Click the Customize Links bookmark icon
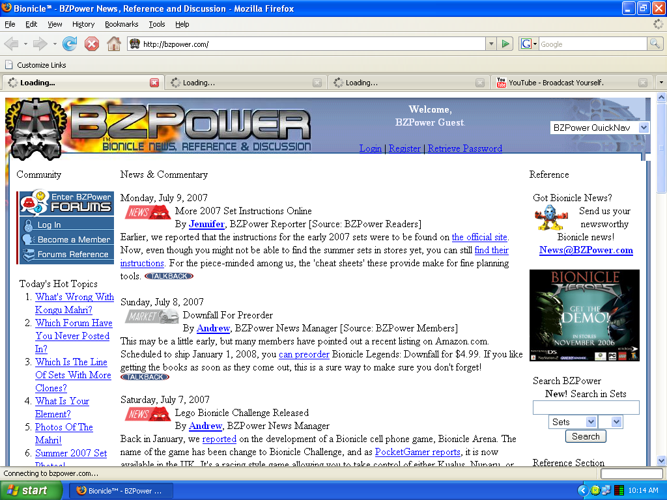The width and height of the screenshot is (667, 500). click(8, 65)
